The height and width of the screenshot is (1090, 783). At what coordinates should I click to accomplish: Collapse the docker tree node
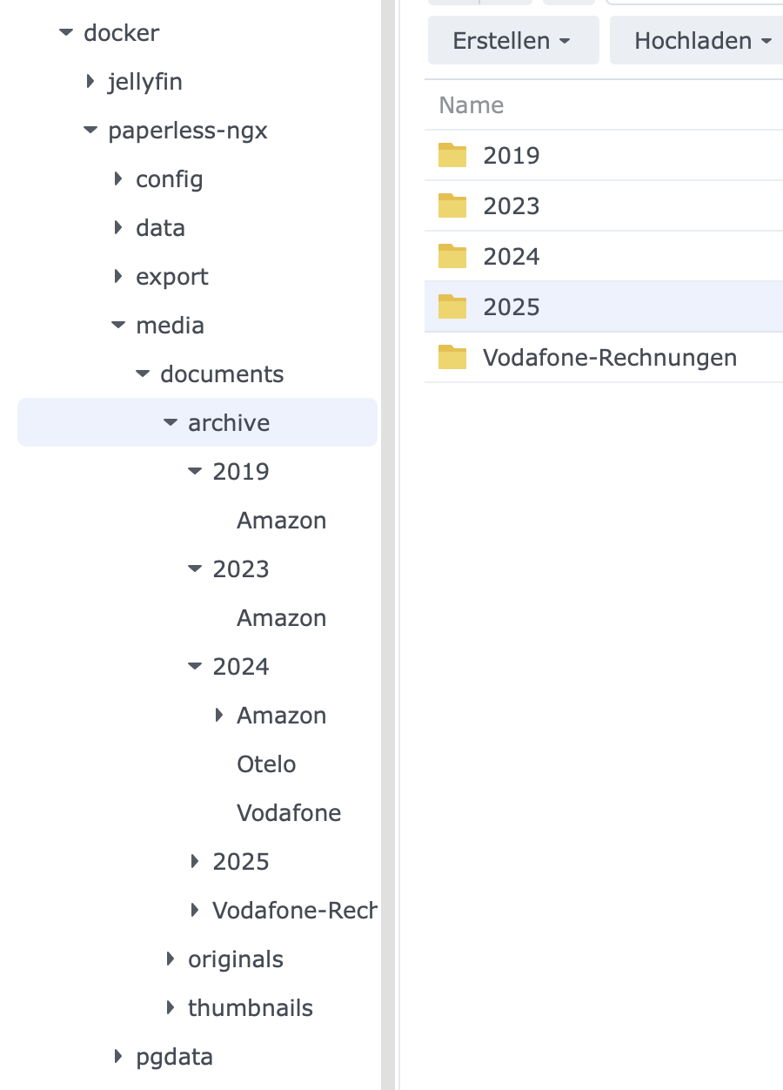pos(65,33)
